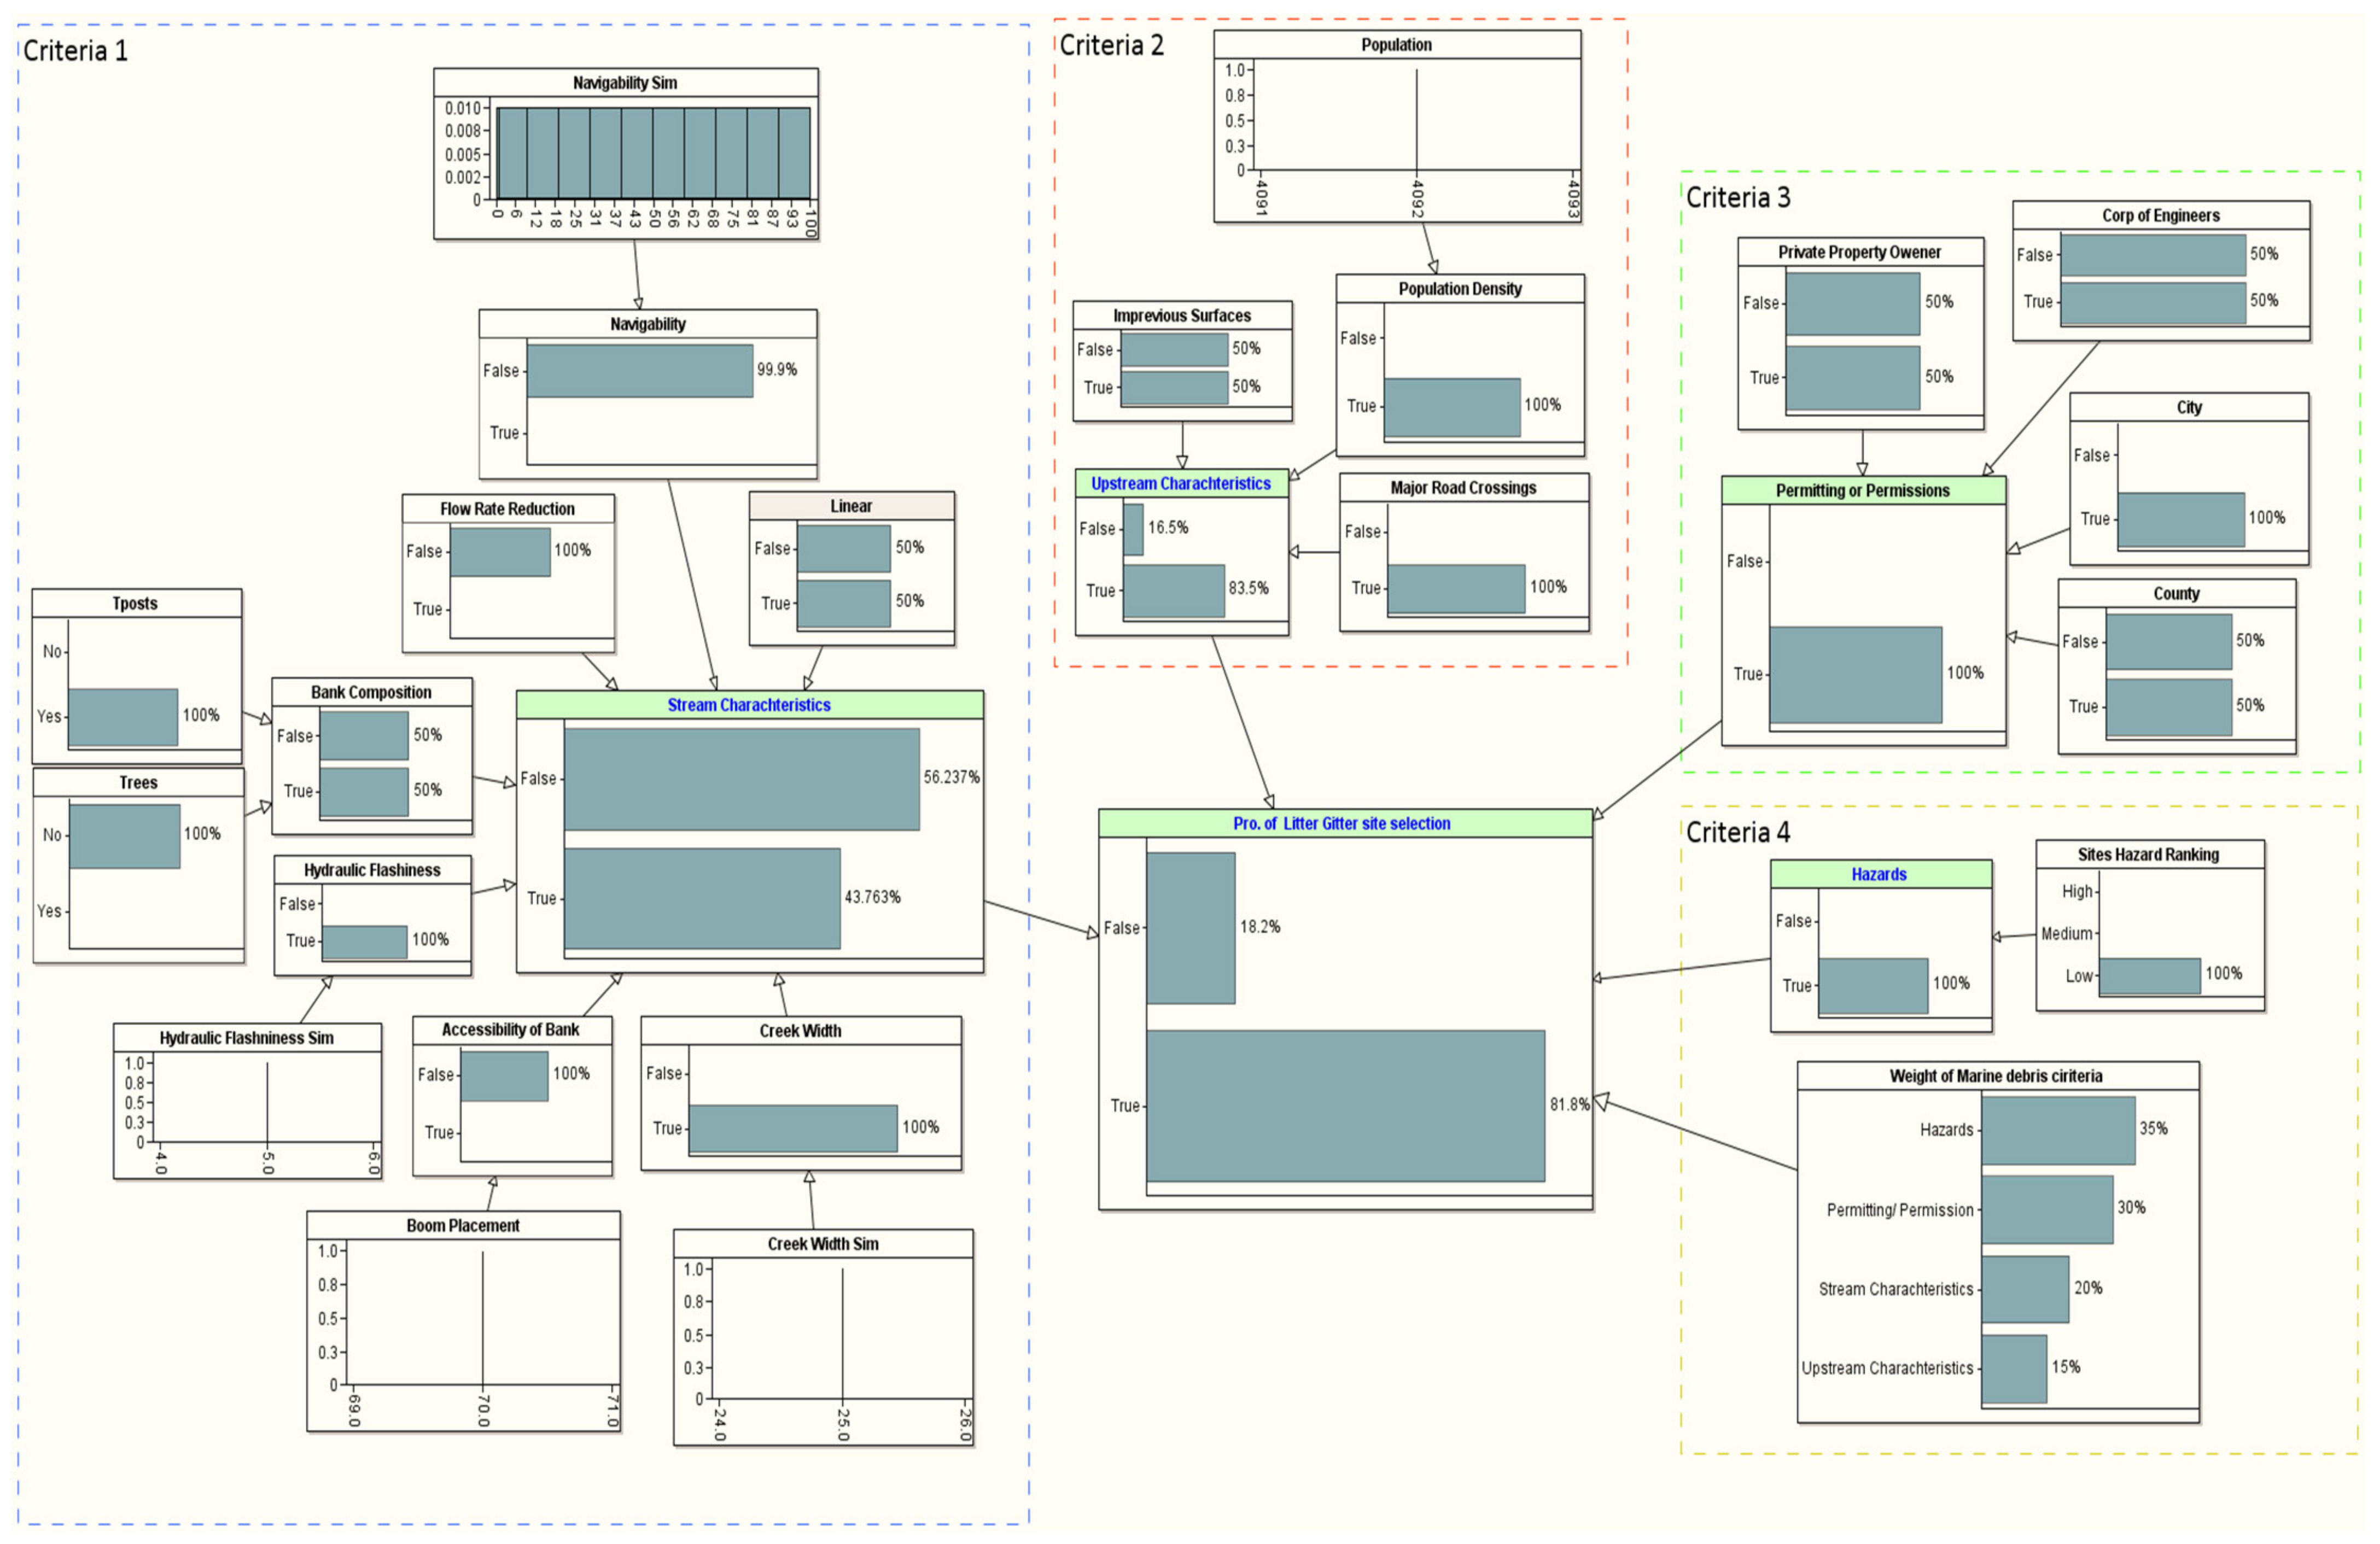2380x1544 pixels.
Task: Select the Population Density node
Action: [1460, 289]
